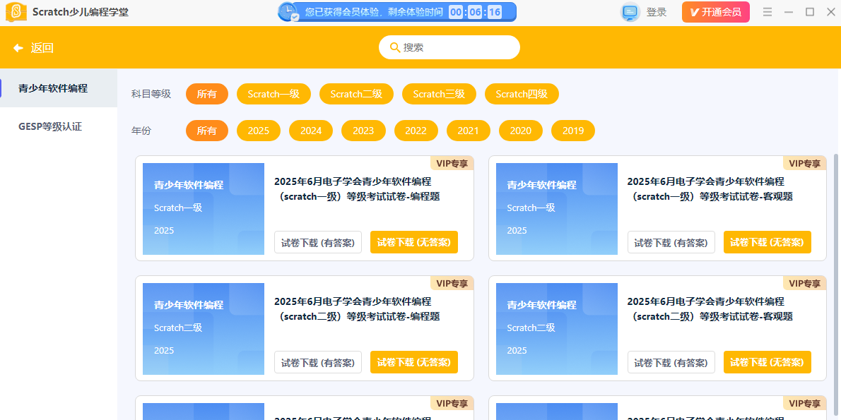Download scratch二级 编程题 without answers
Screen dimensions: 841x420
414,362
